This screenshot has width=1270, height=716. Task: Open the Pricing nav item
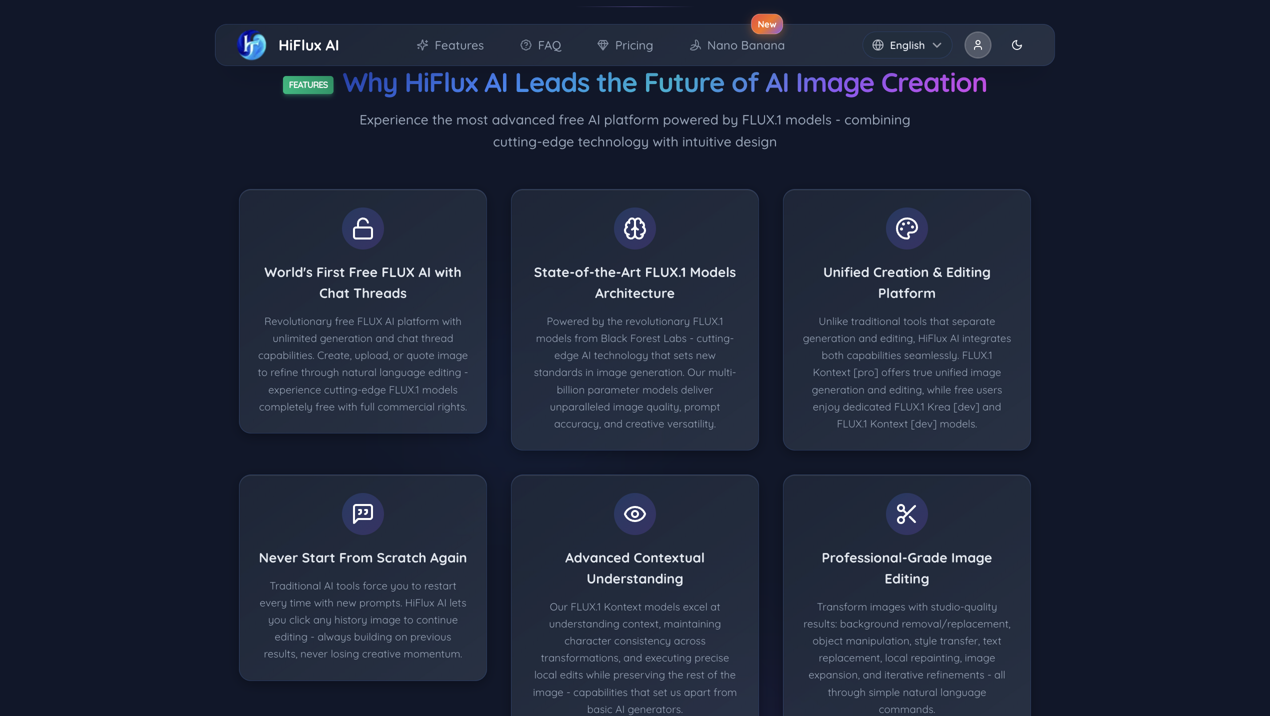(x=625, y=45)
